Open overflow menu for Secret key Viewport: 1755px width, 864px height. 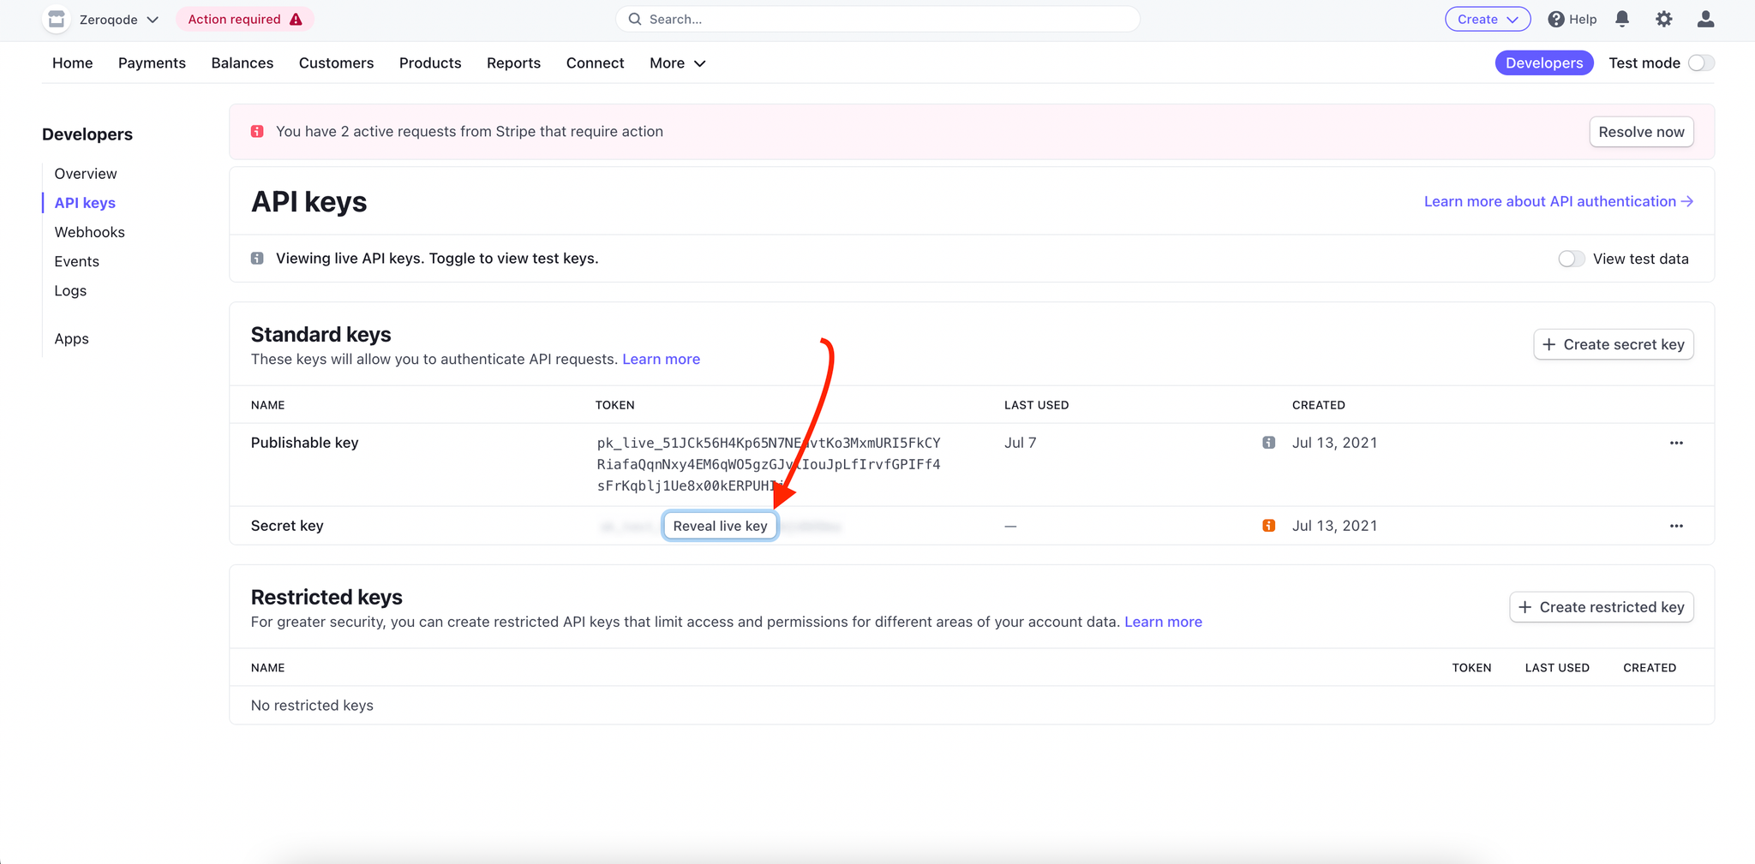[1676, 526]
